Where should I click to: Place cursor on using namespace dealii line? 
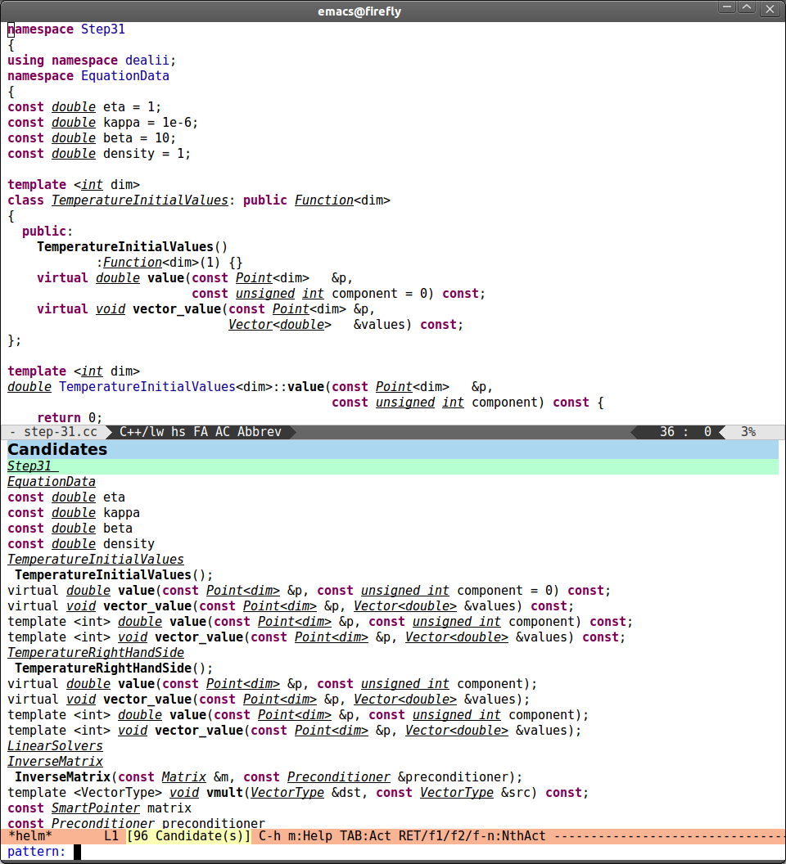pyautogui.click(x=92, y=60)
